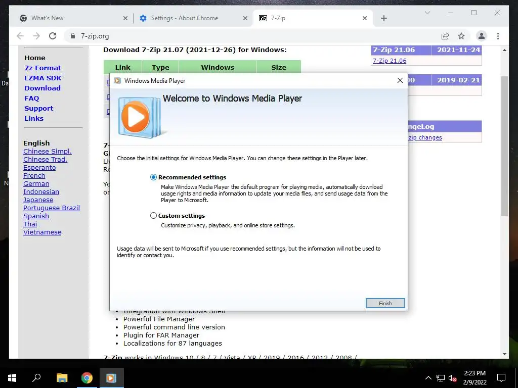Viewport: 518px width, 388px height.
Task: Close the Windows Media Player dialog
Action: click(400, 80)
